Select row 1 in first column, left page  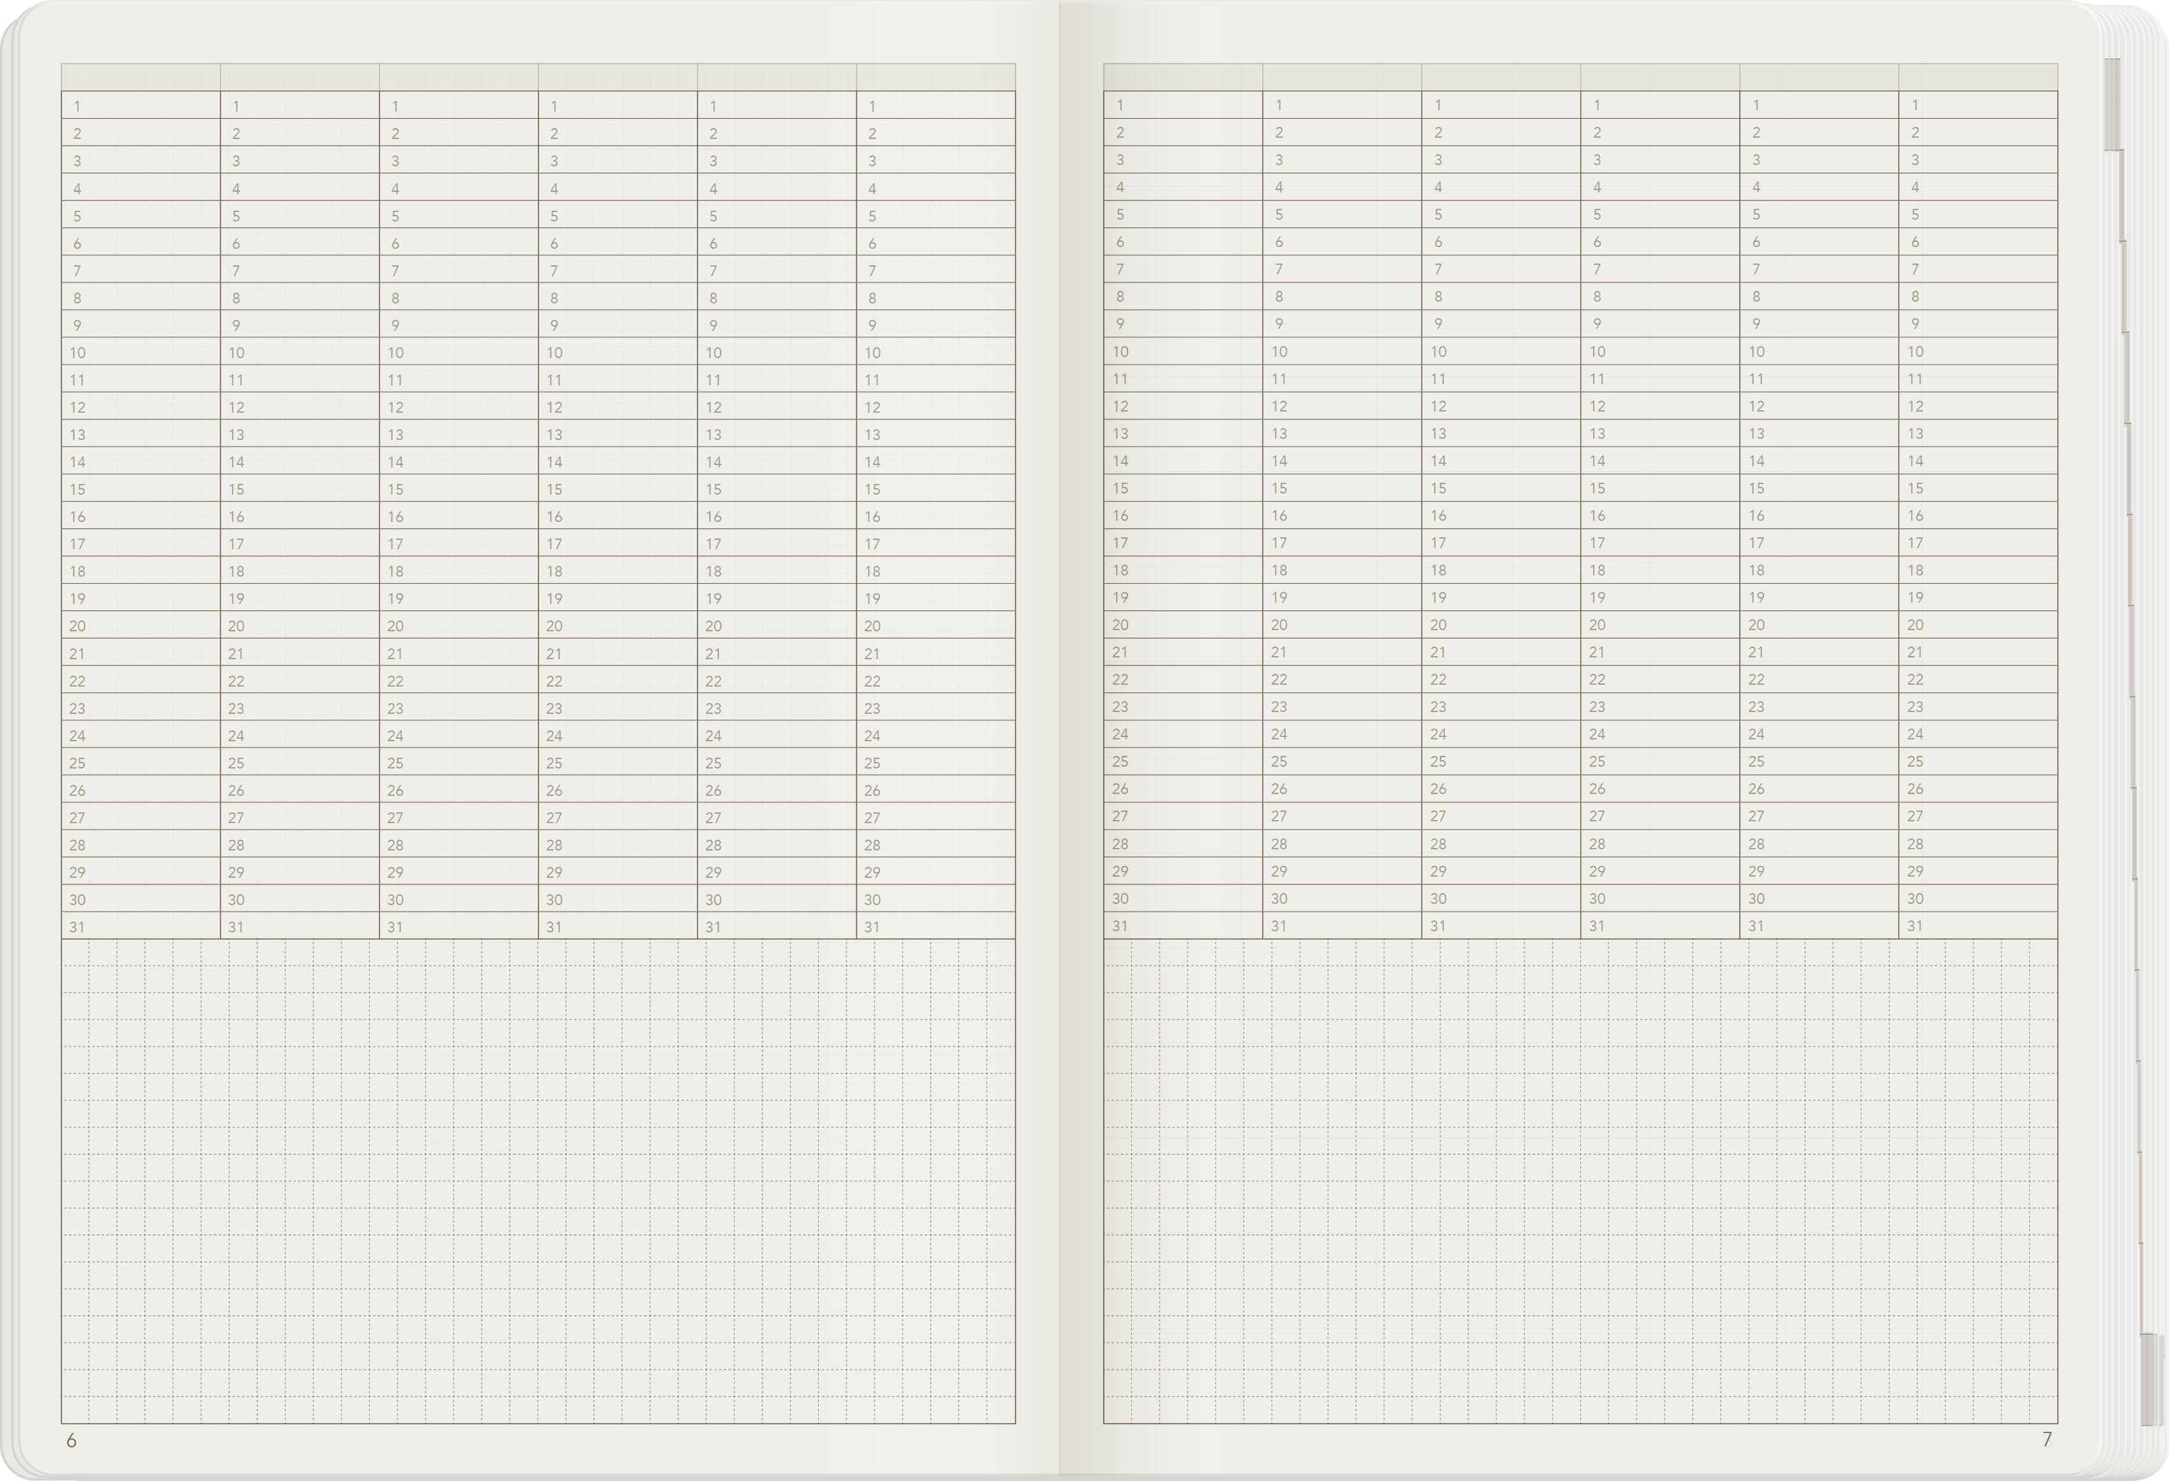point(140,105)
